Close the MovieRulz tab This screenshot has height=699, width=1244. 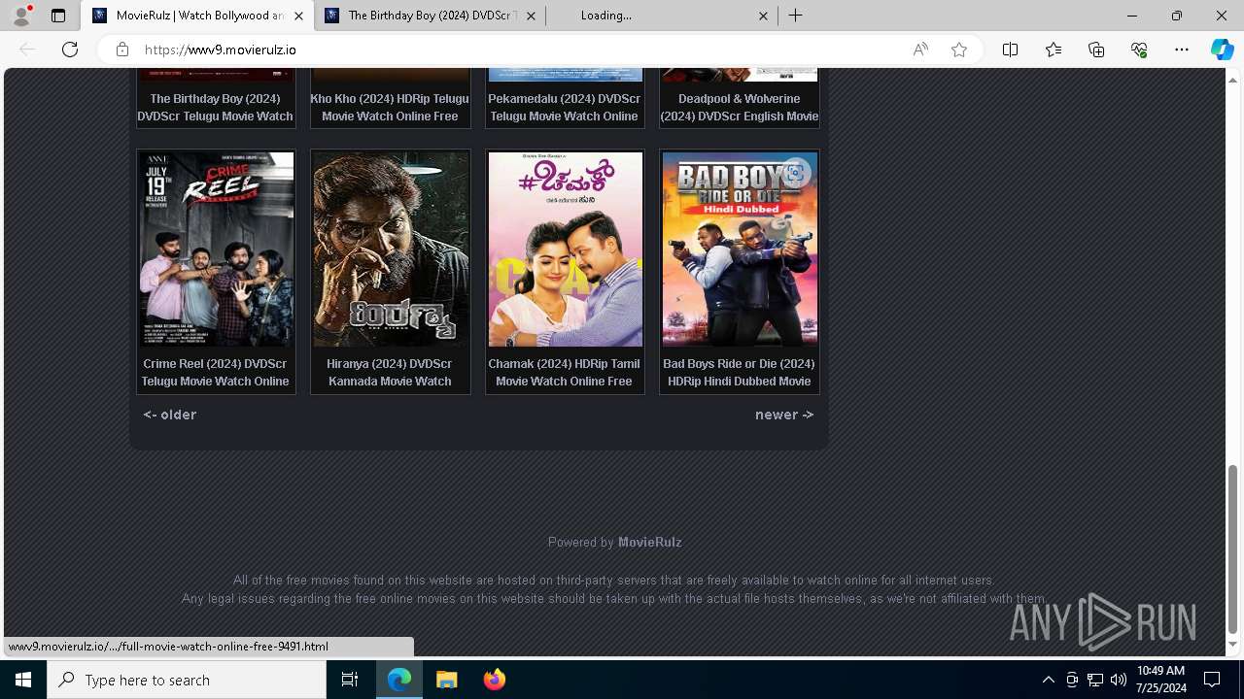[x=298, y=16]
